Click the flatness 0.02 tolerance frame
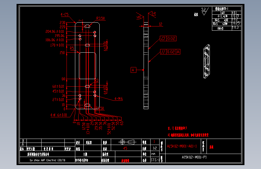 click(168, 38)
